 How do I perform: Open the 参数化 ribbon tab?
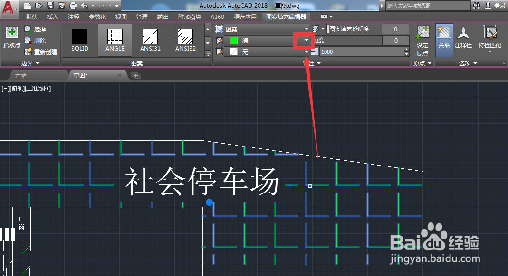tap(97, 17)
